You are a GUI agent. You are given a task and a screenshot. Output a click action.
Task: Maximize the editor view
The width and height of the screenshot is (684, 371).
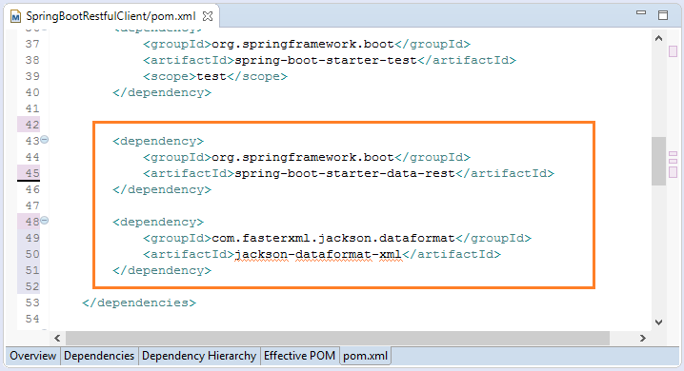[x=663, y=15]
